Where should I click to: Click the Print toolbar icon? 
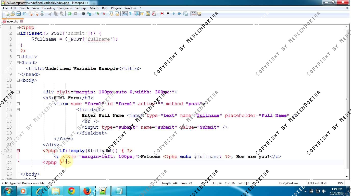(42, 14)
